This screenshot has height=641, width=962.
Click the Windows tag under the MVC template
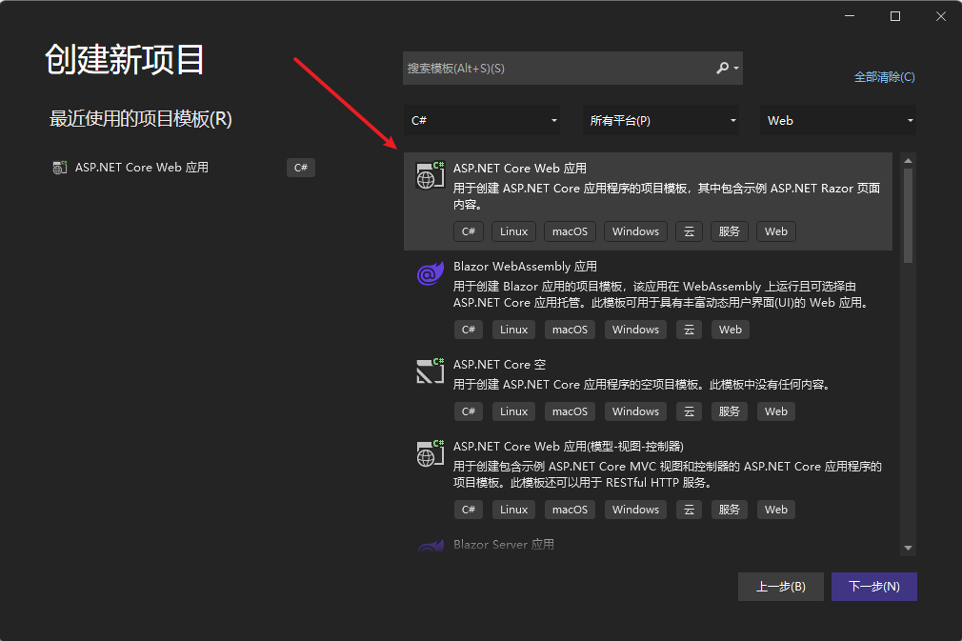point(635,510)
